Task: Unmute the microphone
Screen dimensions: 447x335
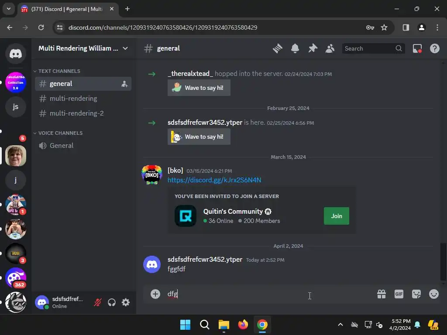Action: [98, 302]
